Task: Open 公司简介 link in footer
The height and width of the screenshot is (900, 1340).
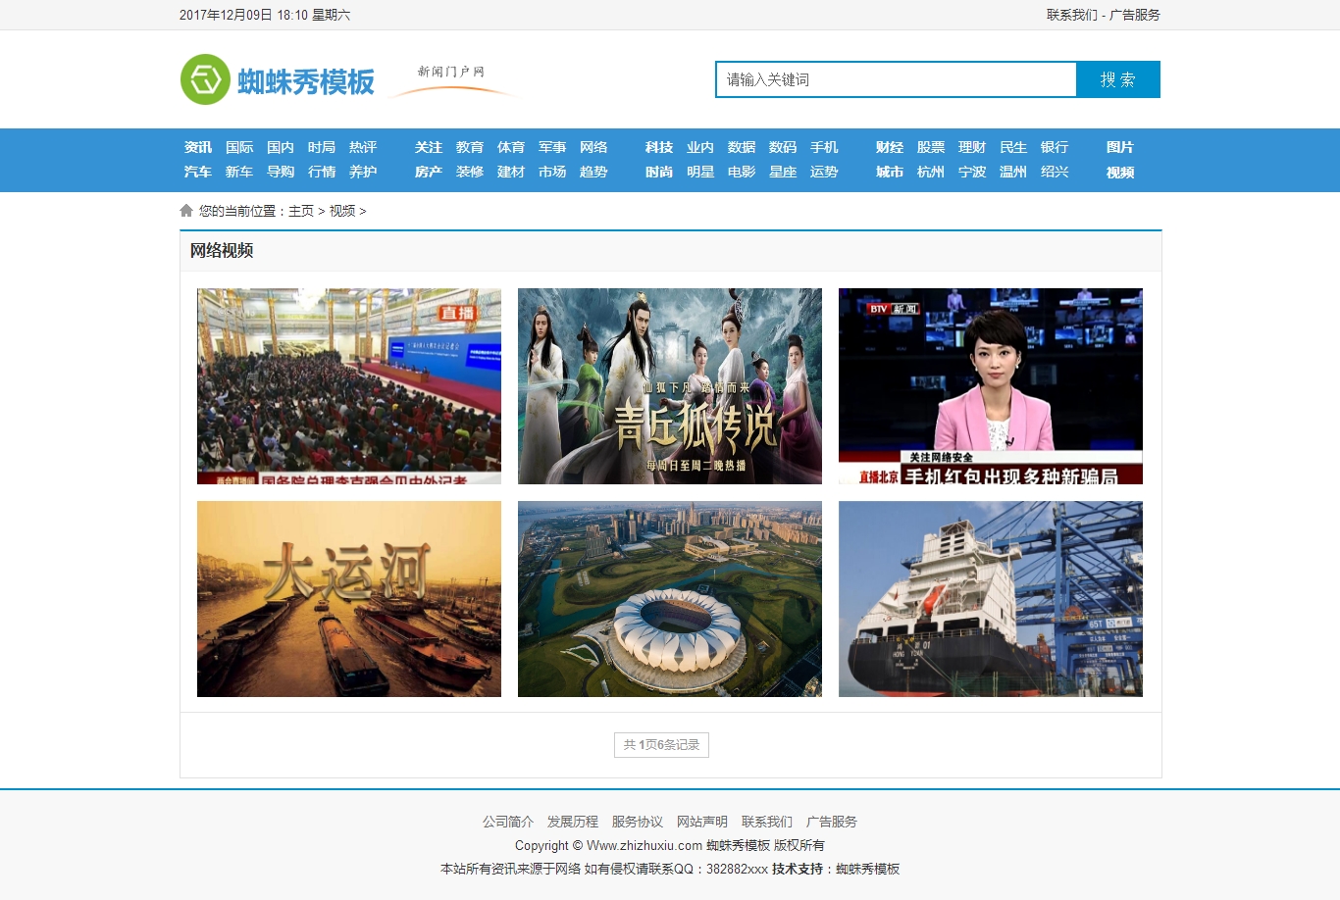Action: pos(507,822)
